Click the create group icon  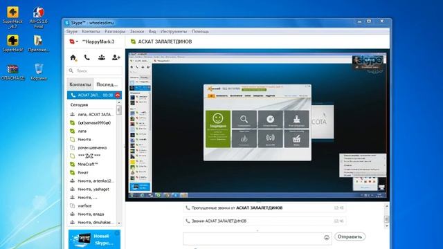pos(102,57)
